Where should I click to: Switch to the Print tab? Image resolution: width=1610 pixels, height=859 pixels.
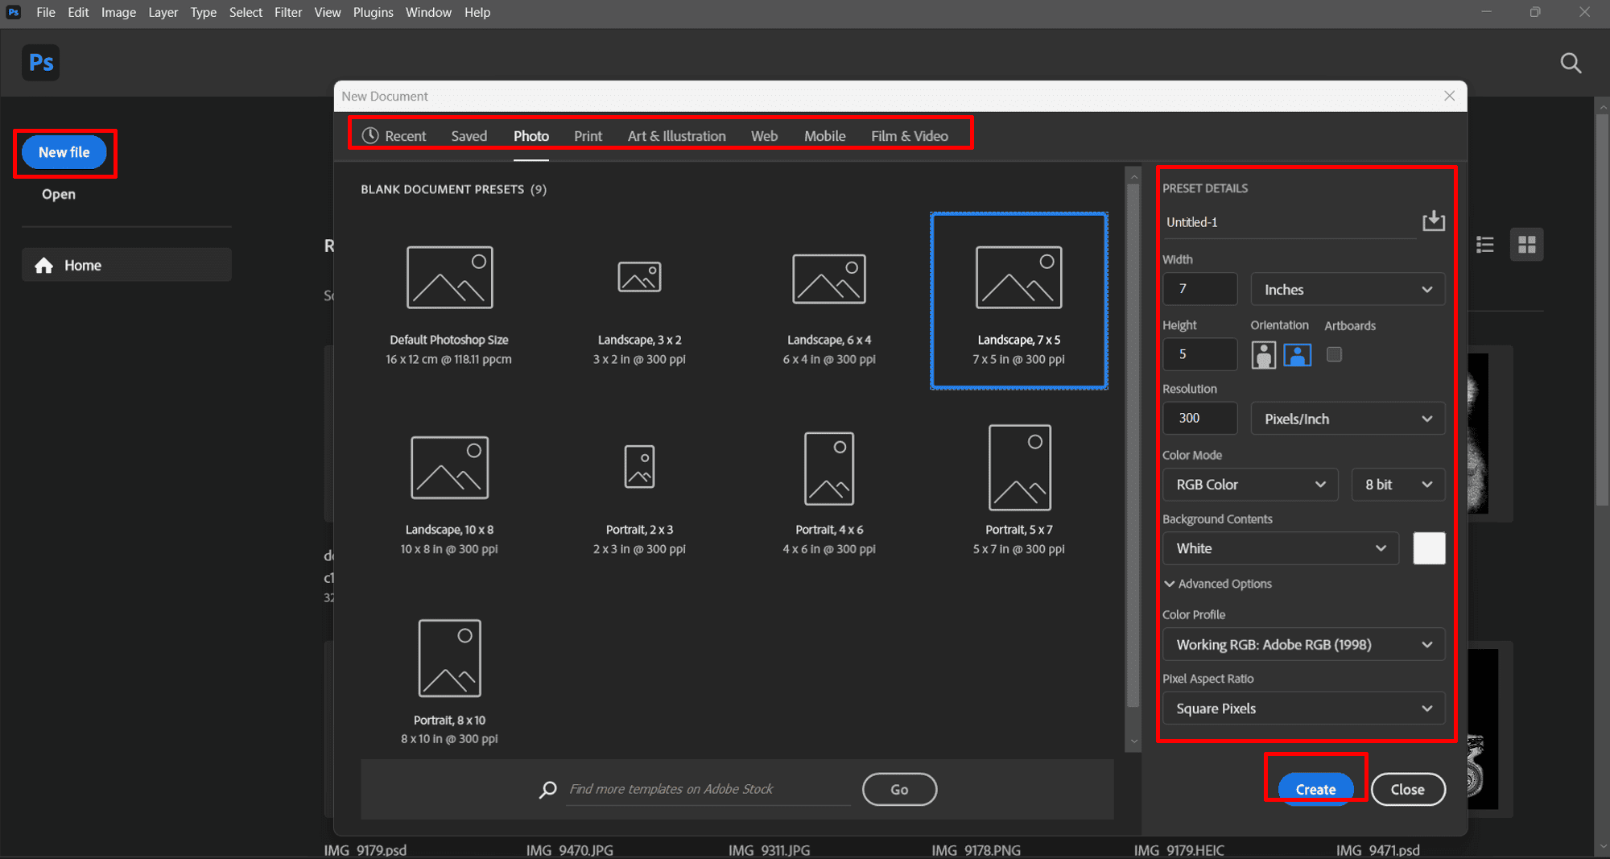coord(588,136)
